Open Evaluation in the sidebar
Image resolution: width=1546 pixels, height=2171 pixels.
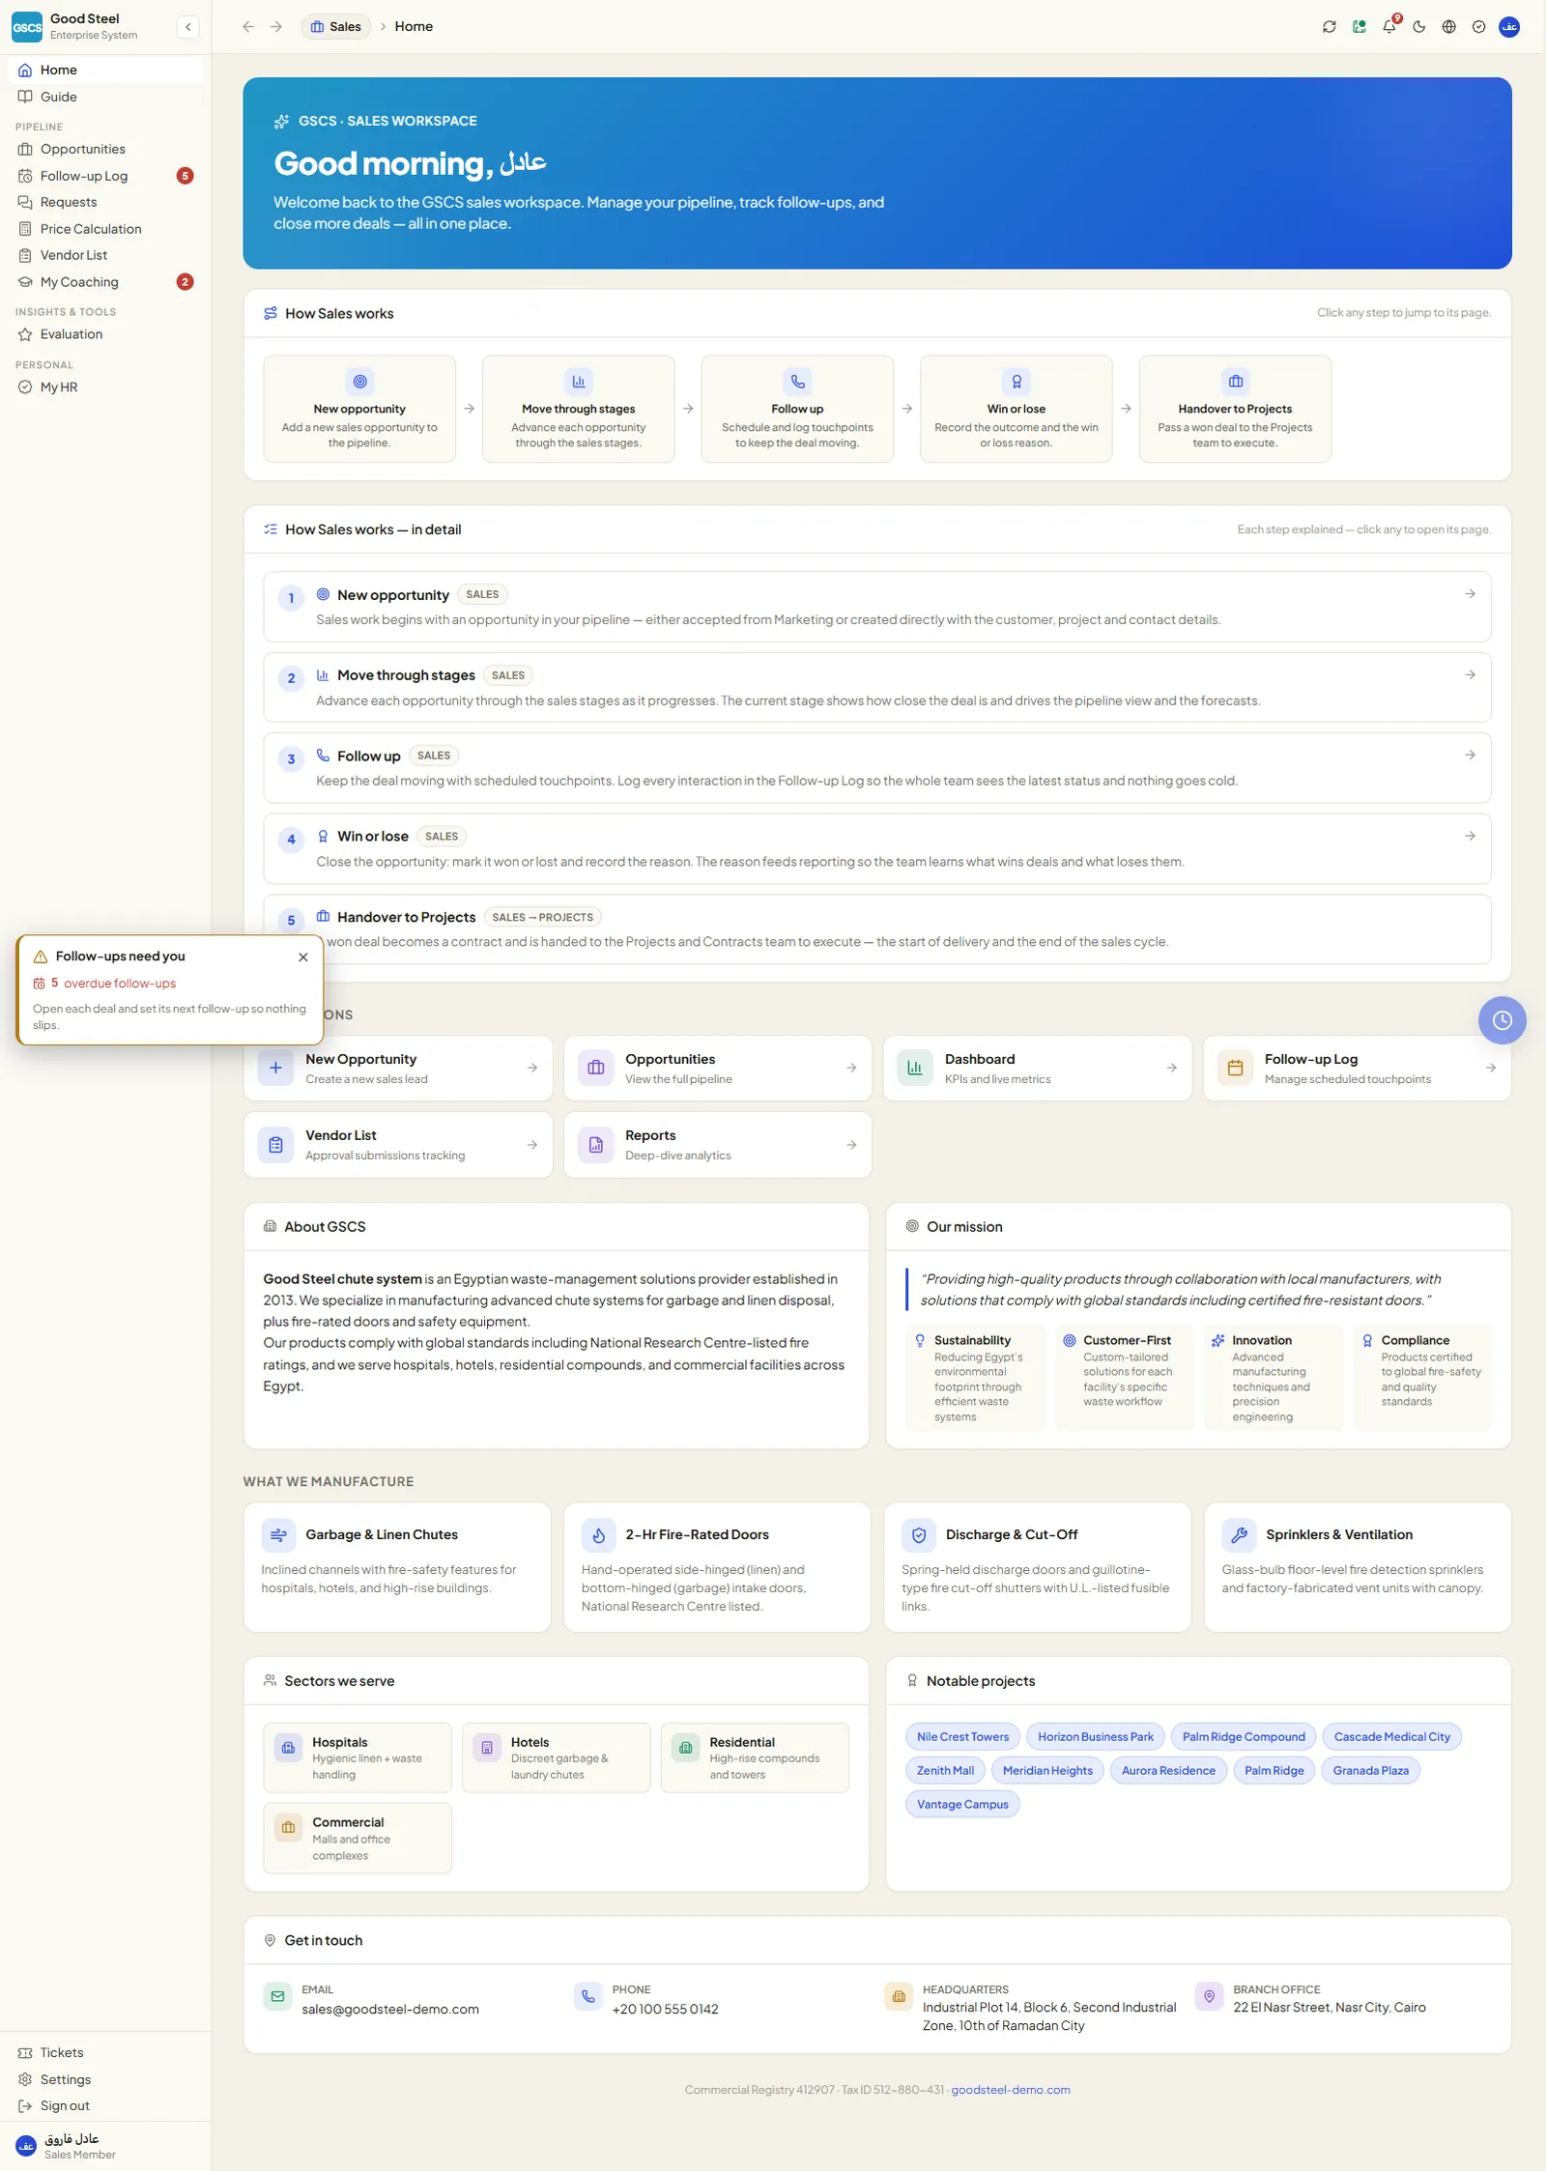[105, 334]
